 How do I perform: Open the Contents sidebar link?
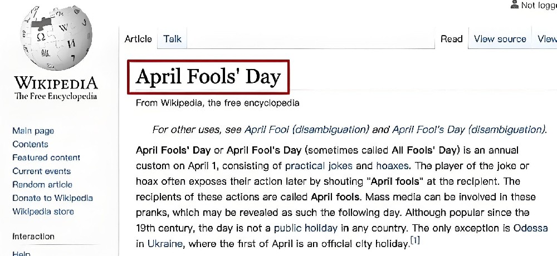[30, 144]
